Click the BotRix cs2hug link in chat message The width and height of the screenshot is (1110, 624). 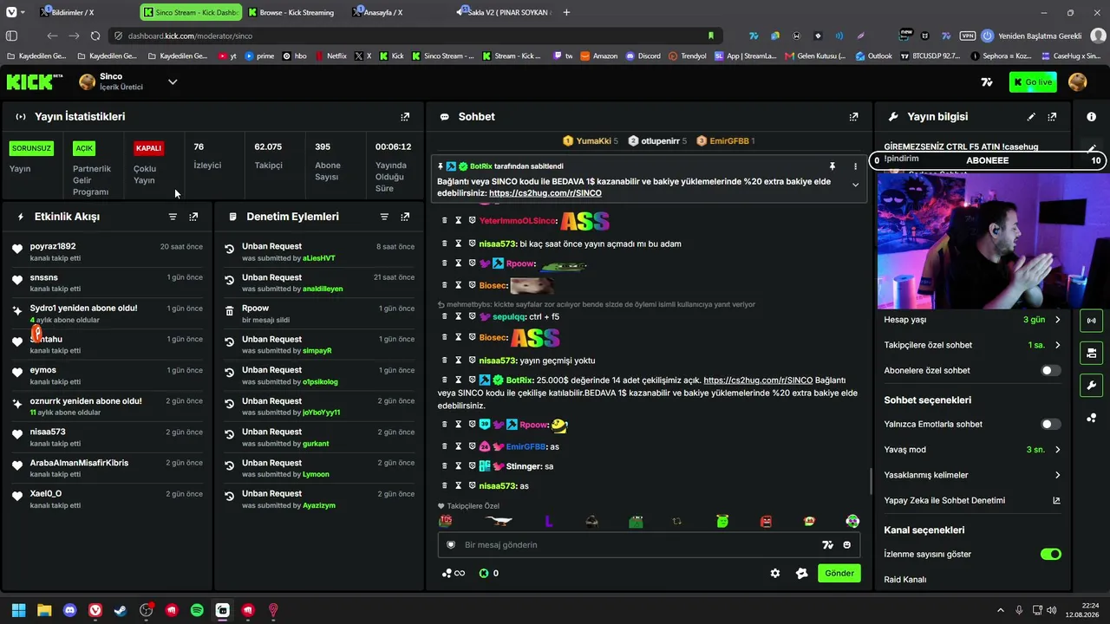pyautogui.click(x=758, y=380)
